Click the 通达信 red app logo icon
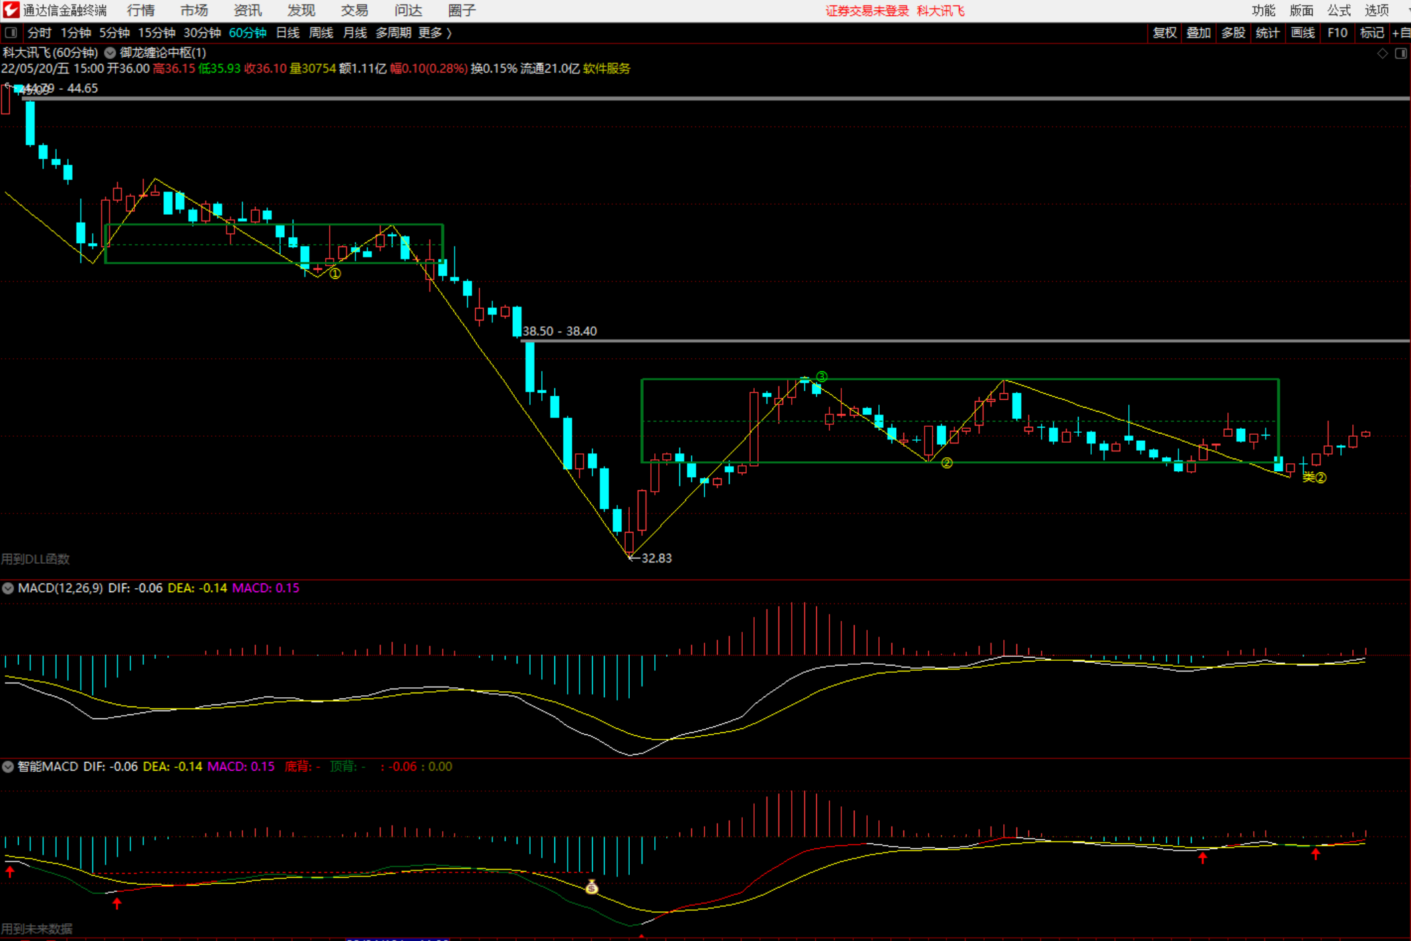Viewport: 1411px width, 941px height. click(x=11, y=10)
